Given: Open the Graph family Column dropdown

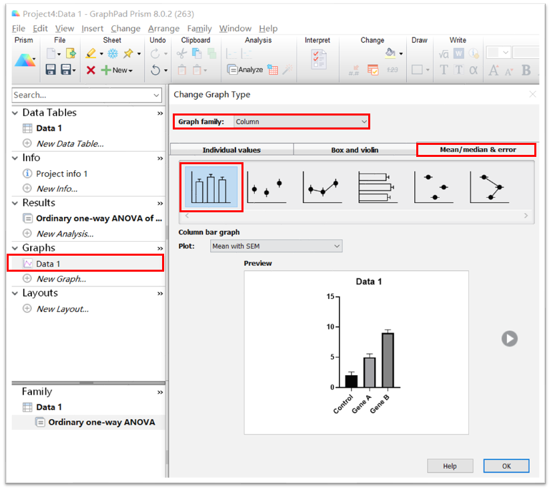Looking at the screenshot, I should [x=301, y=121].
